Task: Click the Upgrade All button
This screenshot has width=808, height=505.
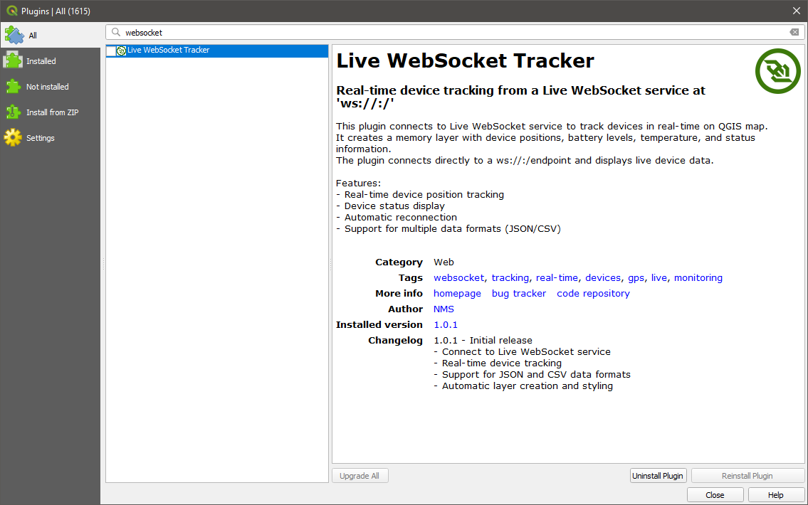Action: [x=360, y=476]
